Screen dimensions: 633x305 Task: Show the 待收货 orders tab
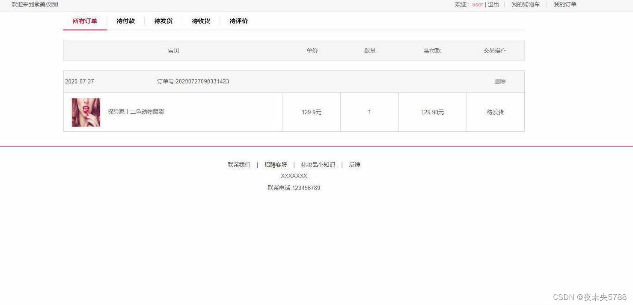201,21
